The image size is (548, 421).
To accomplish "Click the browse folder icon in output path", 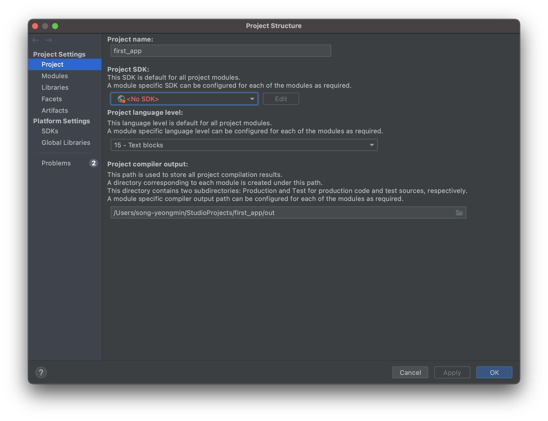I will pos(459,213).
